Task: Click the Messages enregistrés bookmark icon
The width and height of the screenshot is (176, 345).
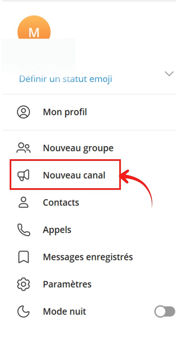Action: pos(24,257)
